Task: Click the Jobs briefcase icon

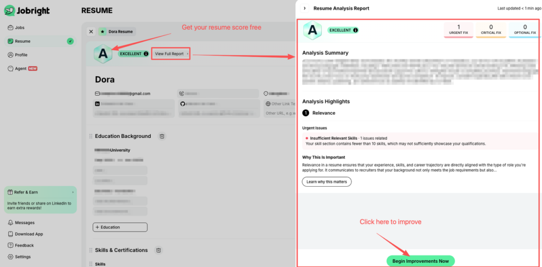Action: point(11,27)
